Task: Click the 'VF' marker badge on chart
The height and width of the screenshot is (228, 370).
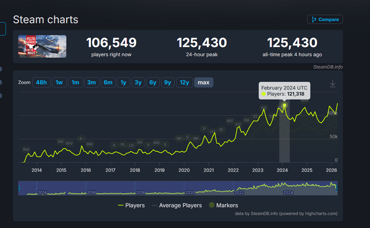Action: 179,138
